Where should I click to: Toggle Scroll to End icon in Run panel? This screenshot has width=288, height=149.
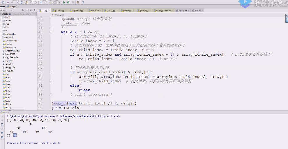[x=2, y=129]
